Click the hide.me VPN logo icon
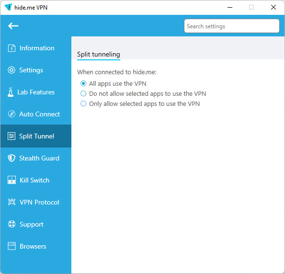Screen dimensions: 285x274 (8, 7)
